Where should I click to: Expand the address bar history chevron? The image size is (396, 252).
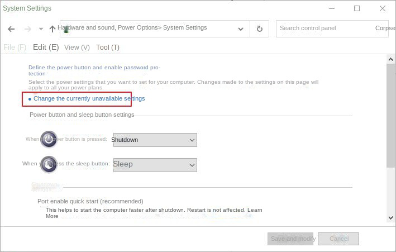pos(241,29)
